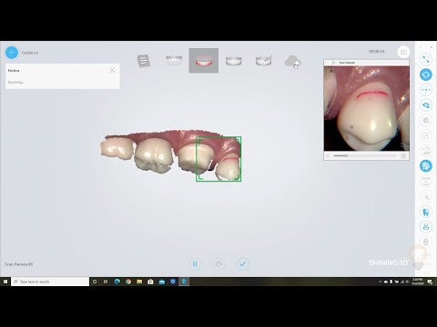This screenshot has width=437, height=327.
Task: Close the Notice panel
Action: tap(112, 70)
